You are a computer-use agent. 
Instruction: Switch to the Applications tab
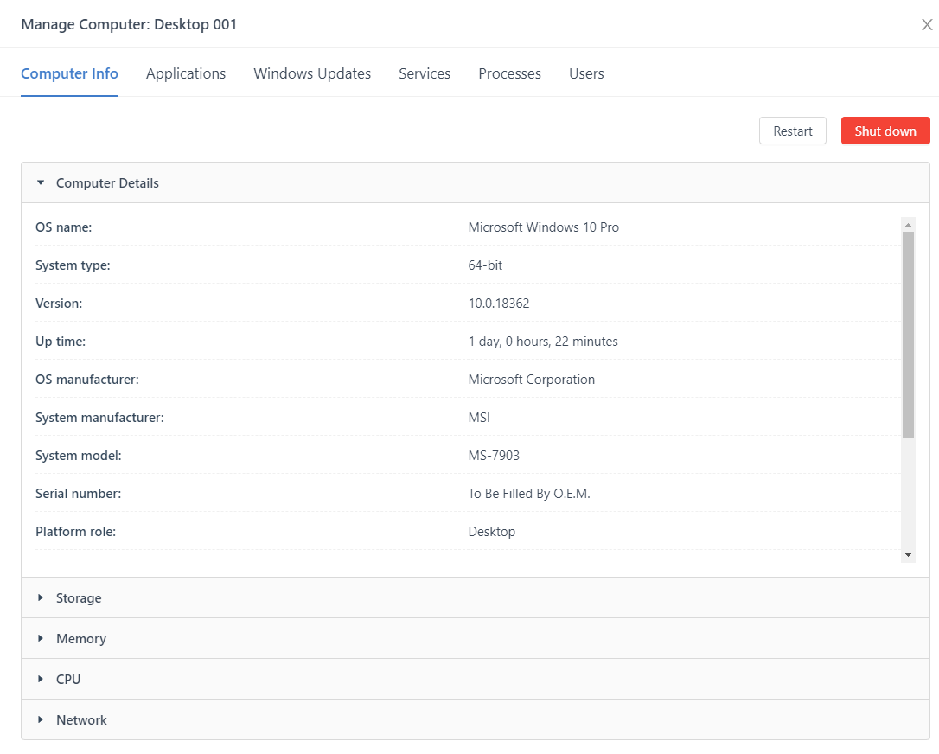coord(186,74)
